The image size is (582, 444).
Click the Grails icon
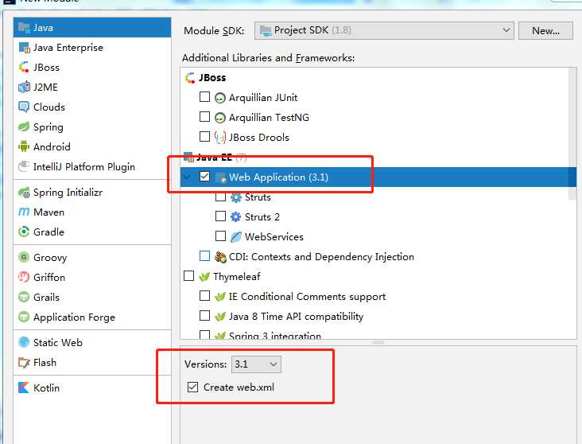(x=24, y=298)
